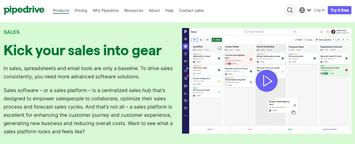Open the Projects clipboard icon in sidebar

(x=186, y=54)
